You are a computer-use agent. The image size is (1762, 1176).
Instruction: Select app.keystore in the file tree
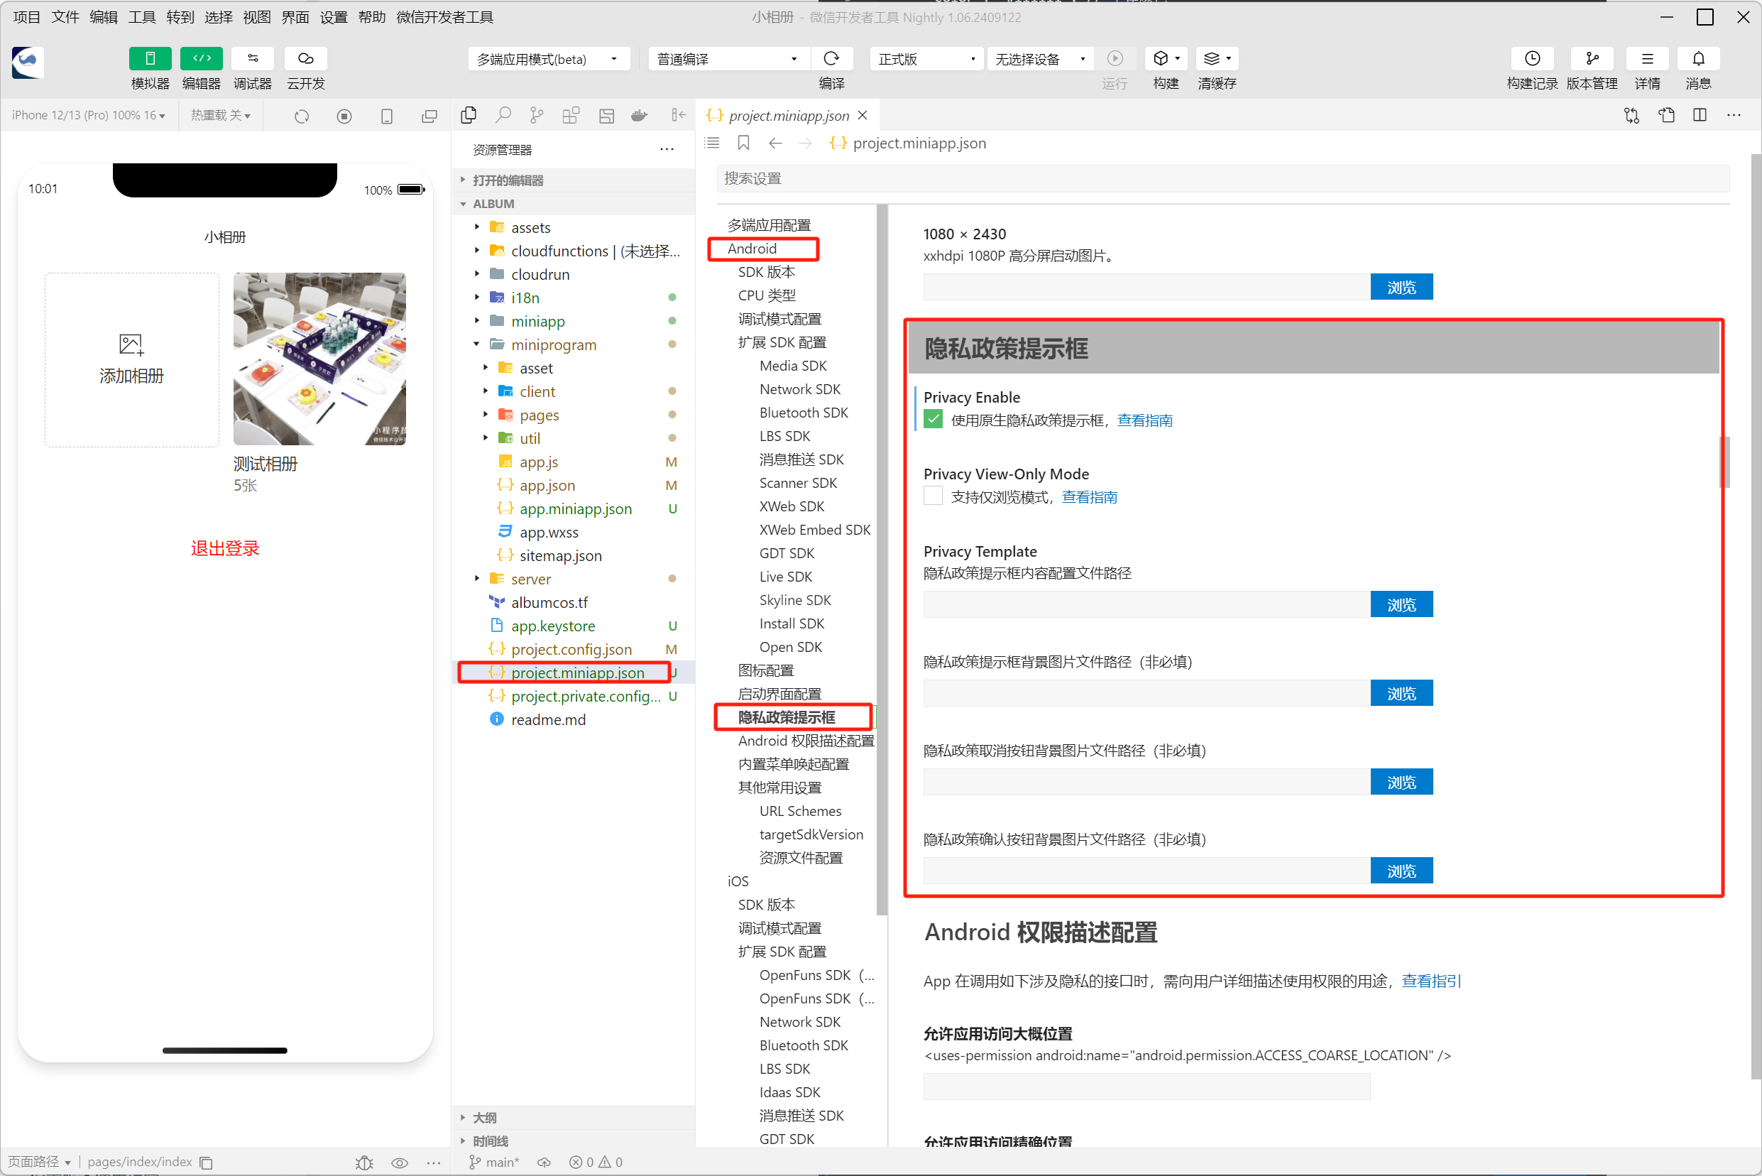(x=552, y=626)
